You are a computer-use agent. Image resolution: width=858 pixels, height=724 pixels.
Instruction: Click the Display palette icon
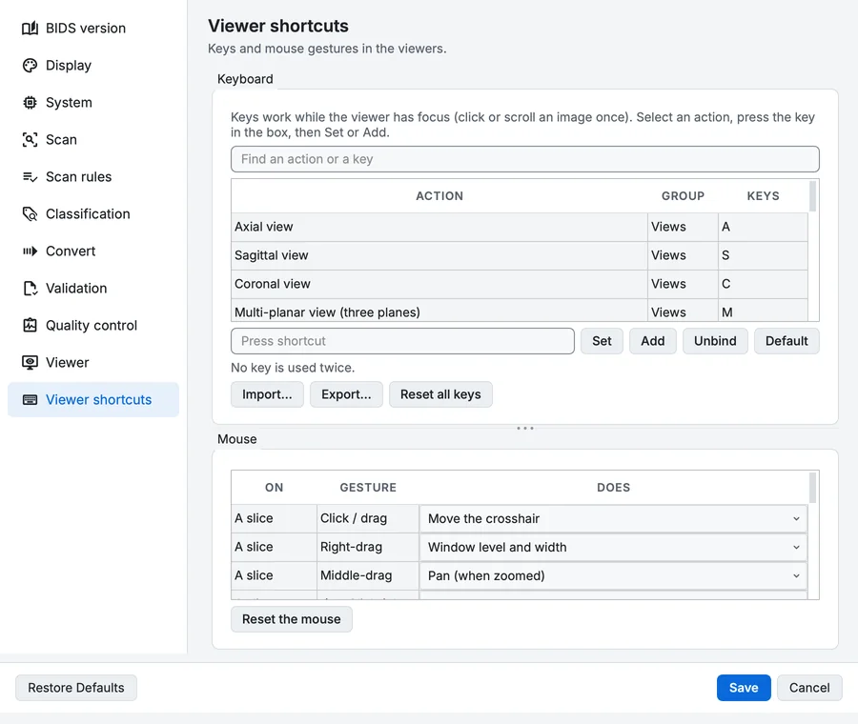(x=31, y=65)
